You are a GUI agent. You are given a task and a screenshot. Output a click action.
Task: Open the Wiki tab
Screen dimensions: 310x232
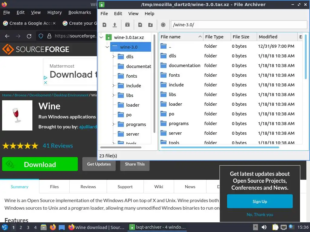tap(159, 187)
